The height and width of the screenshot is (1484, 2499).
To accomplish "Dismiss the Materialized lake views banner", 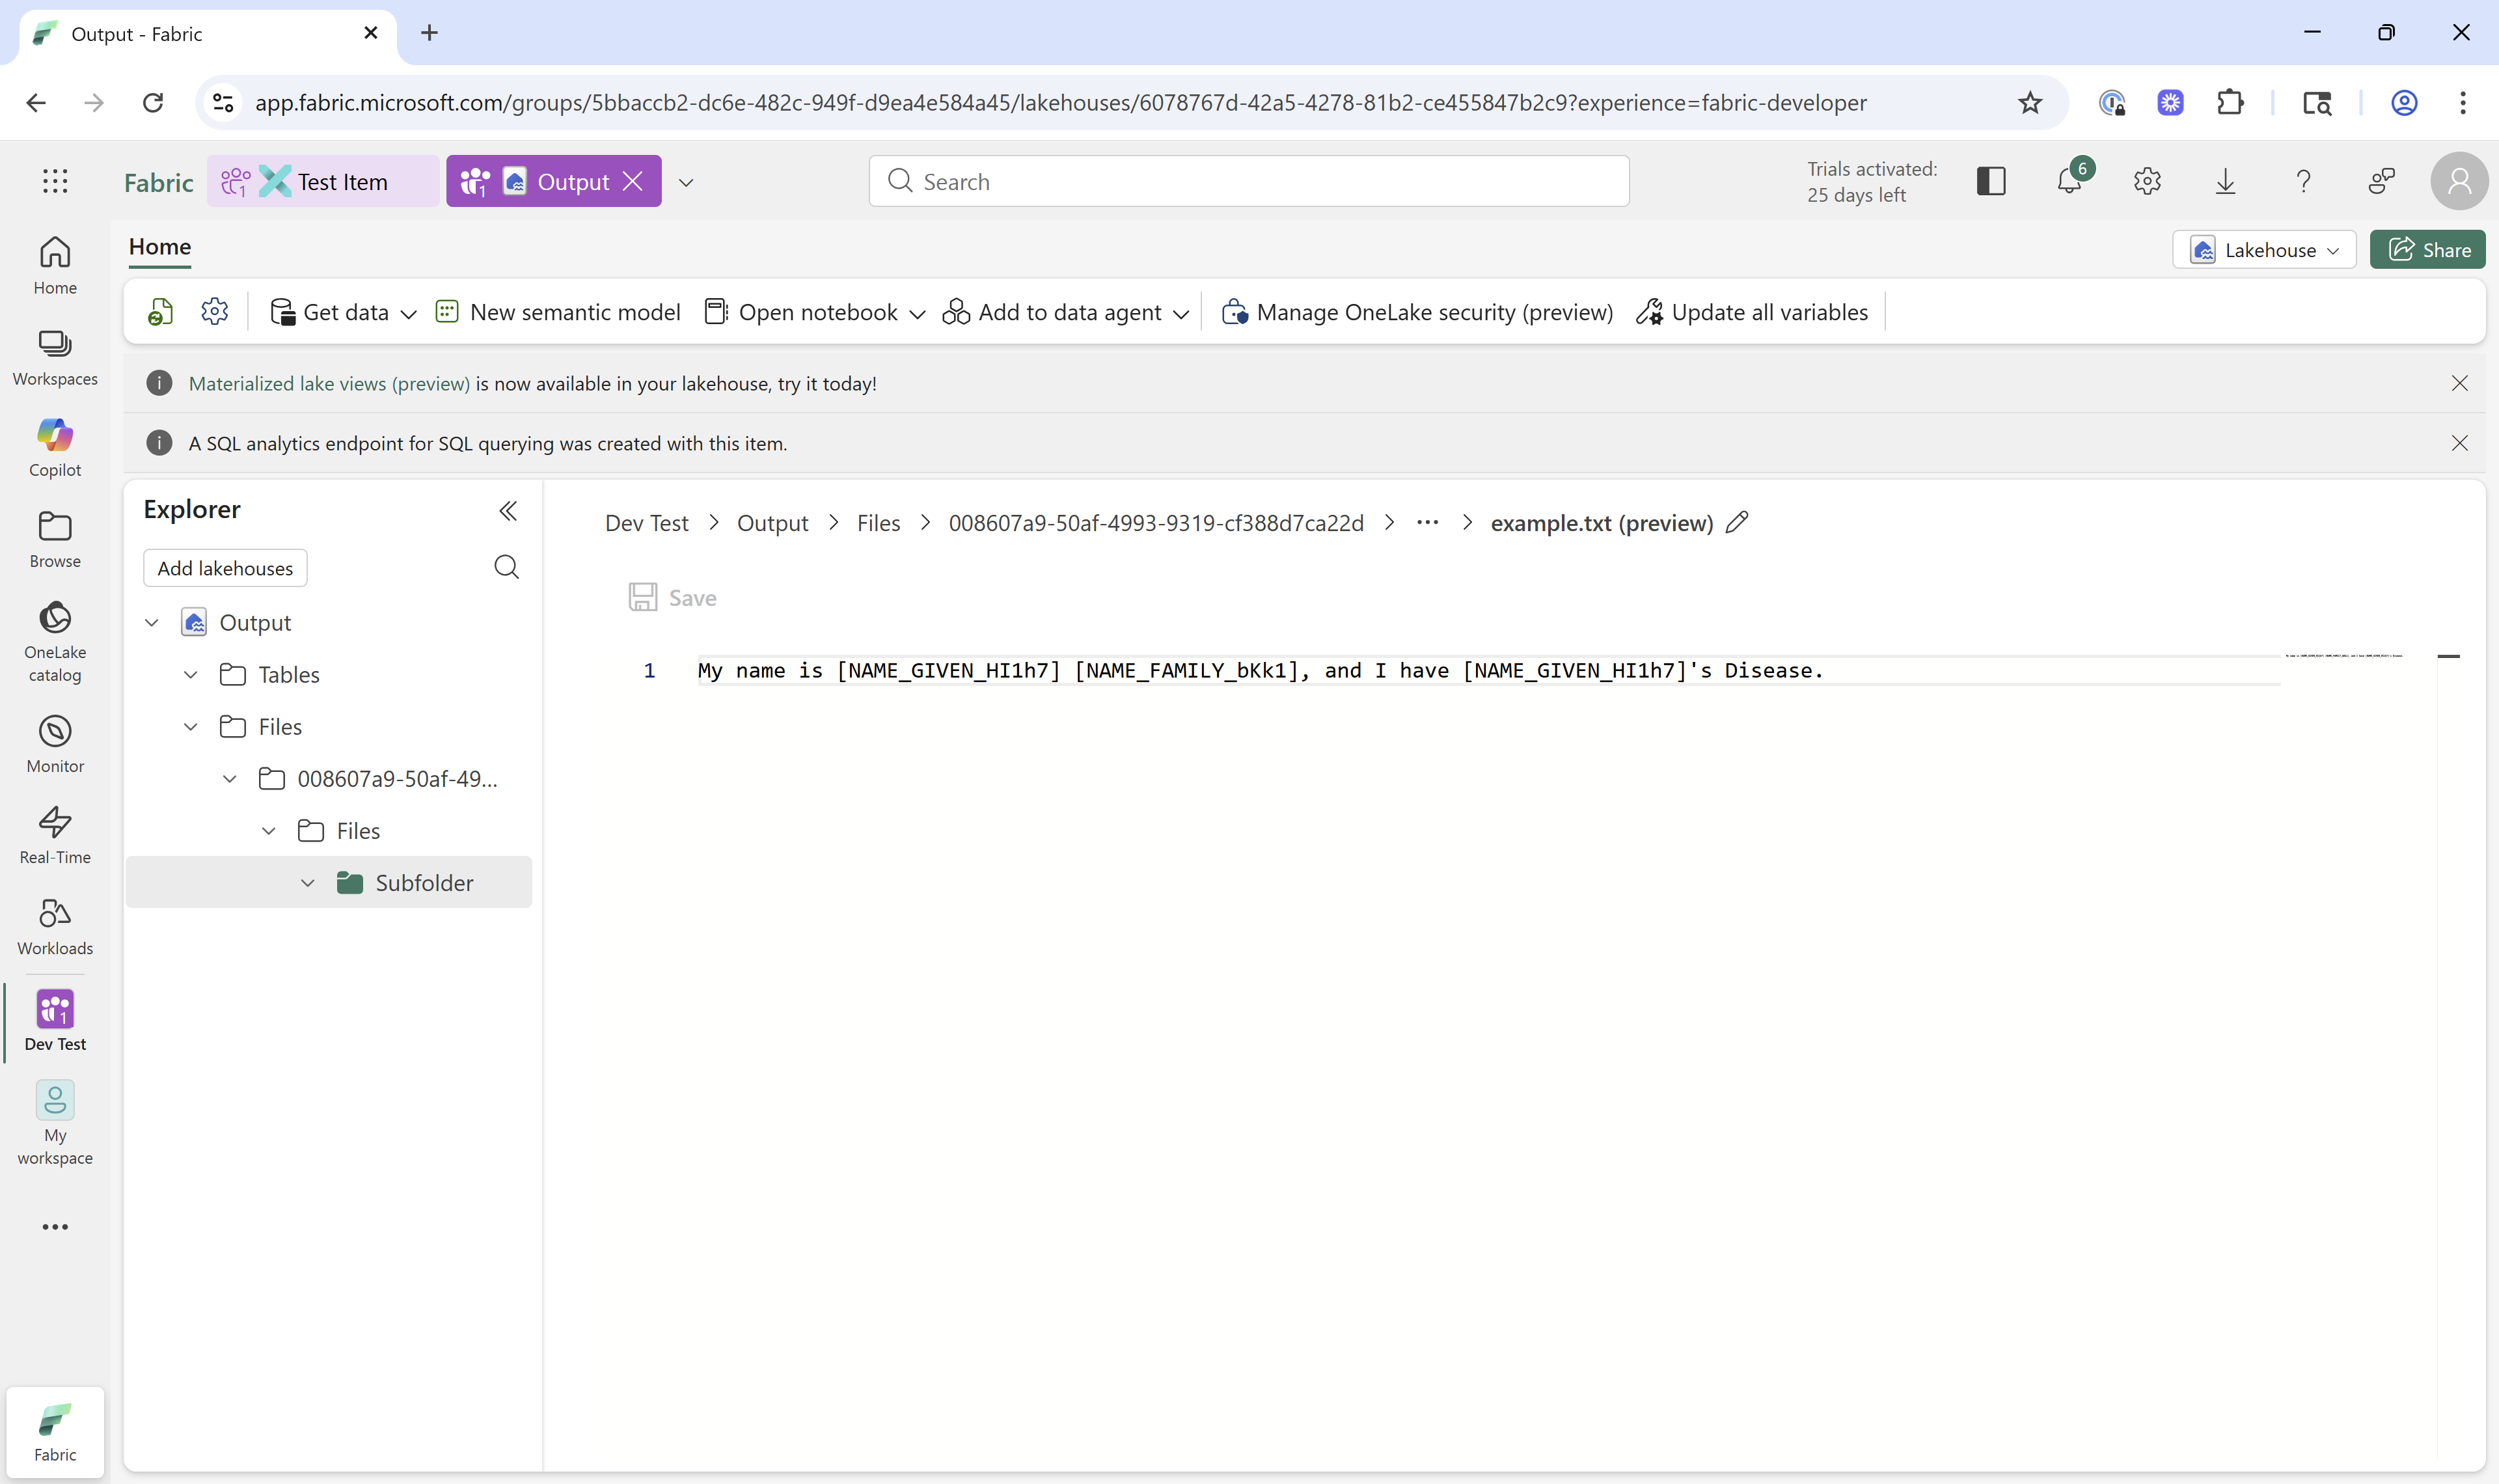I will click(2459, 384).
